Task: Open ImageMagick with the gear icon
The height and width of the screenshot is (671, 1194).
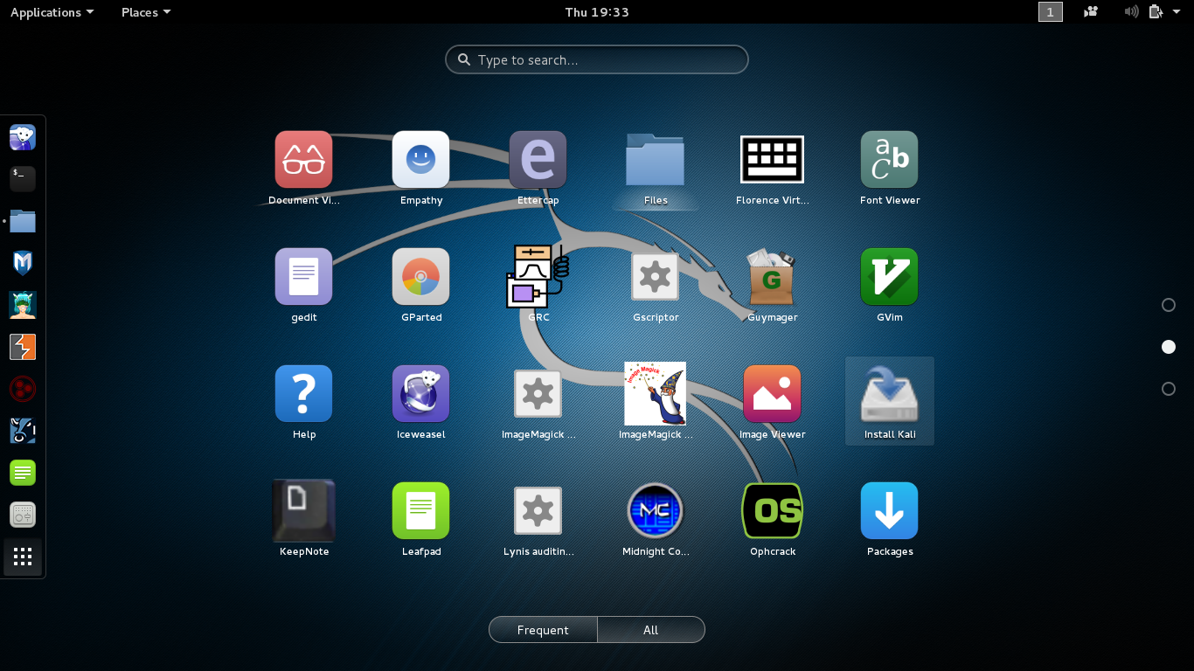Action: [x=538, y=394]
